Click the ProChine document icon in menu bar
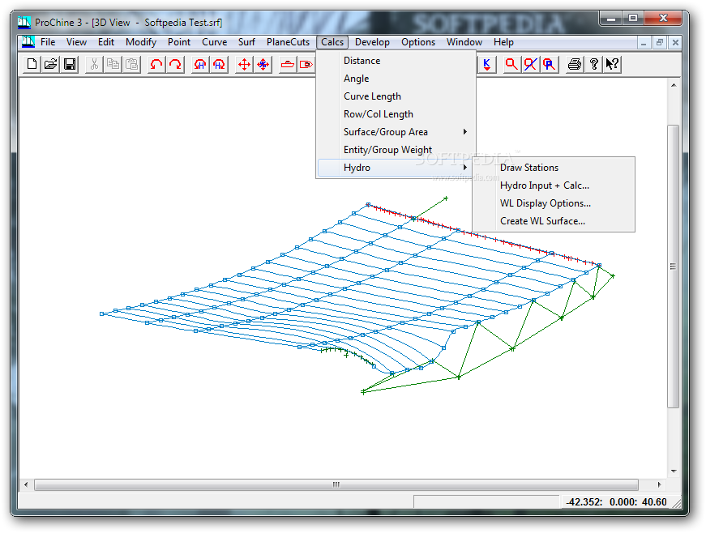 pos(28,42)
